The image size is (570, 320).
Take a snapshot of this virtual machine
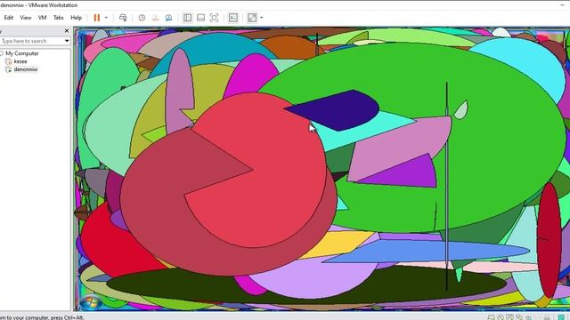[142, 18]
